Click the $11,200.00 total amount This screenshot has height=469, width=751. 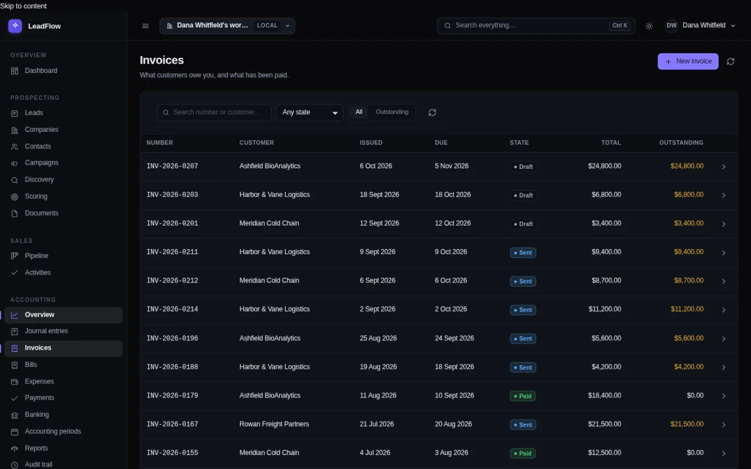tap(605, 309)
